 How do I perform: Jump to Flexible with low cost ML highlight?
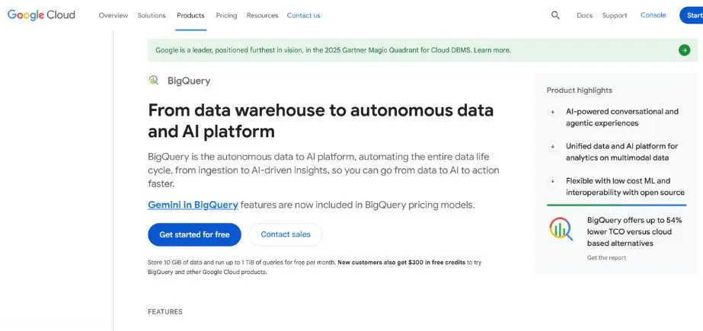pos(625,186)
